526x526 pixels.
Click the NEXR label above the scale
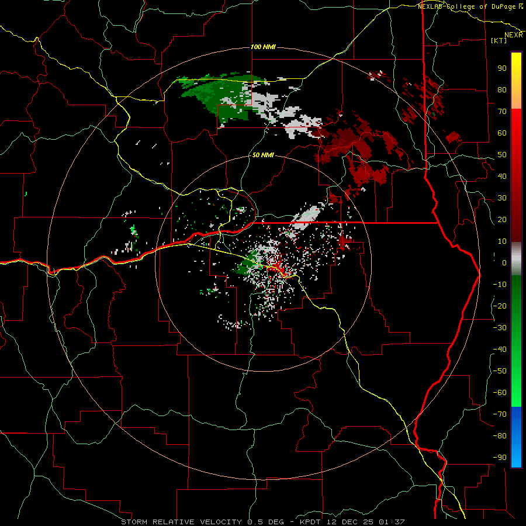(514, 35)
